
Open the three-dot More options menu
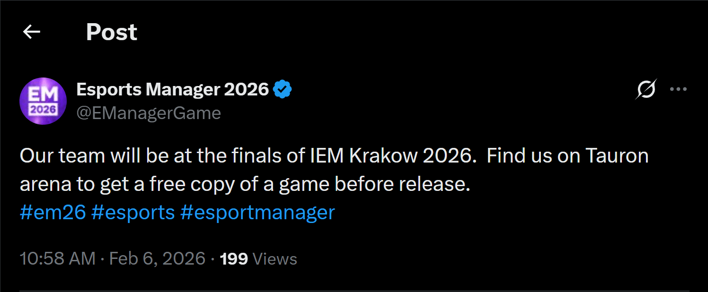678,89
